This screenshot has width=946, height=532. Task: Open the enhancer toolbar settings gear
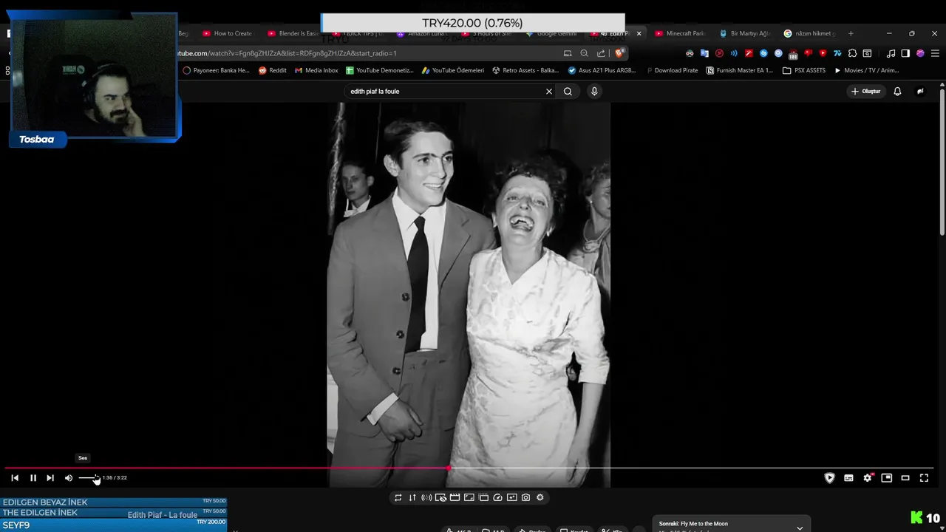coord(540,497)
